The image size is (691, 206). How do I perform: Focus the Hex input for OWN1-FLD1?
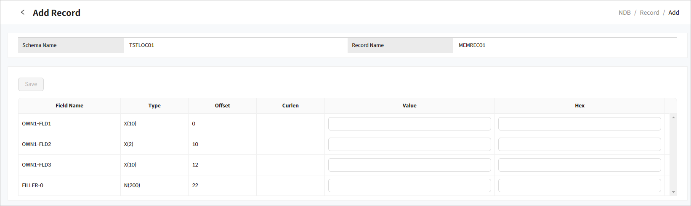click(x=579, y=124)
